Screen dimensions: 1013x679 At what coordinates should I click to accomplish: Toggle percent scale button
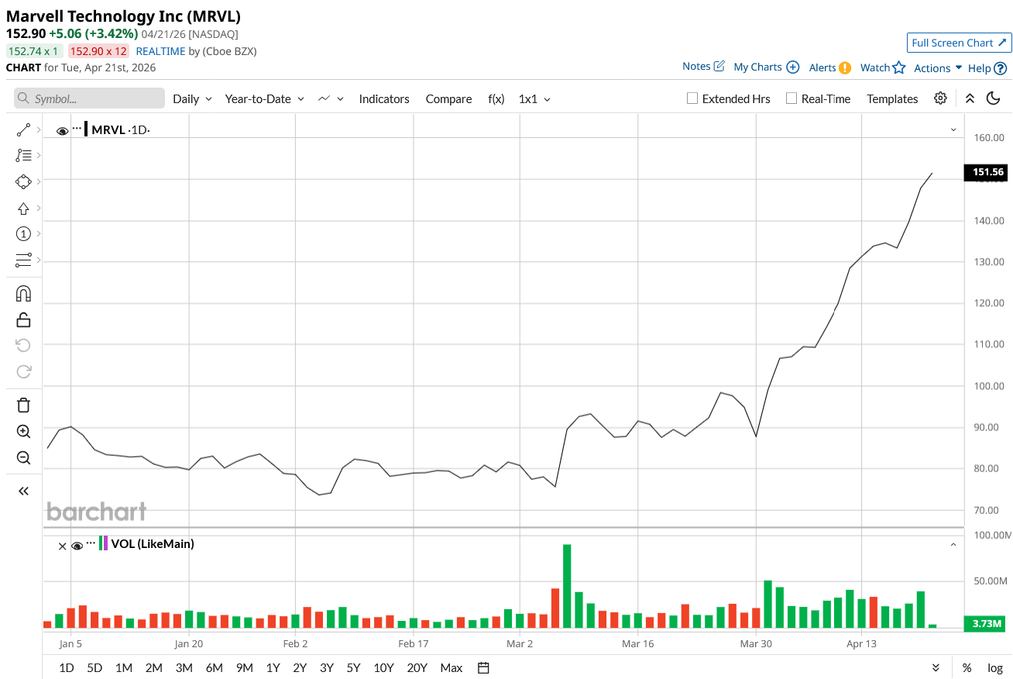click(967, 667)
